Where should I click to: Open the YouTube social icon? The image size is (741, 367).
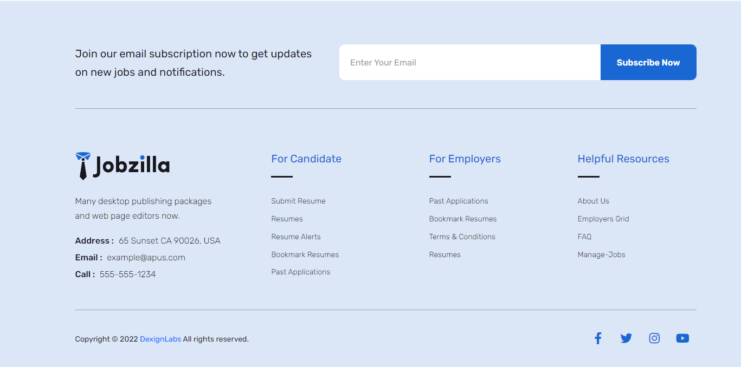(682, 338)
